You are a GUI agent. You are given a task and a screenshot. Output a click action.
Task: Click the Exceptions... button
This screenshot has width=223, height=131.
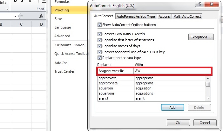point(201,37)
